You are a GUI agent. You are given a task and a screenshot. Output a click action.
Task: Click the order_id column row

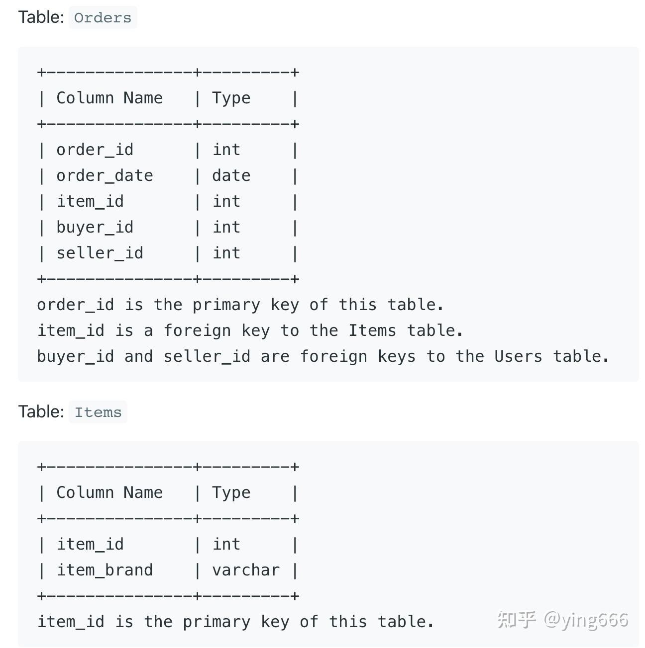[x=168, y=150]
